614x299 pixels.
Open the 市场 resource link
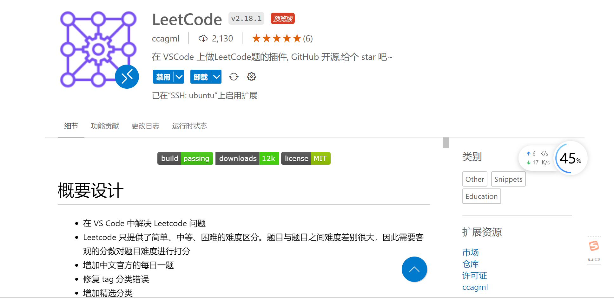[x=471, y=252]
